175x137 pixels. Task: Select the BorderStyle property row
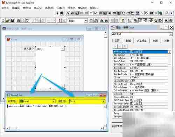(x=141, y=74)
